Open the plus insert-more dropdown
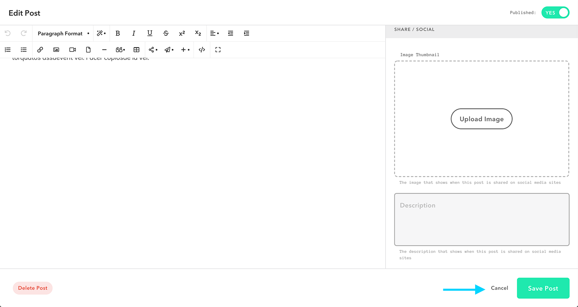The width and height of the screenshot is (578, 307). click(x=185, y=50)
